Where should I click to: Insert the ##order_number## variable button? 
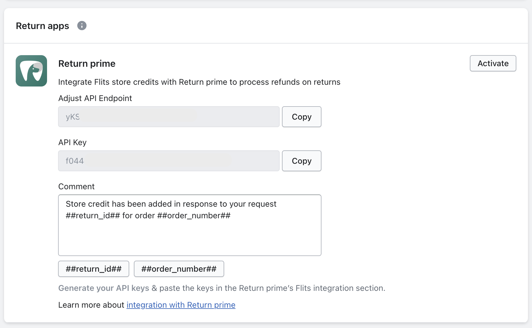[x=179, y=269]
